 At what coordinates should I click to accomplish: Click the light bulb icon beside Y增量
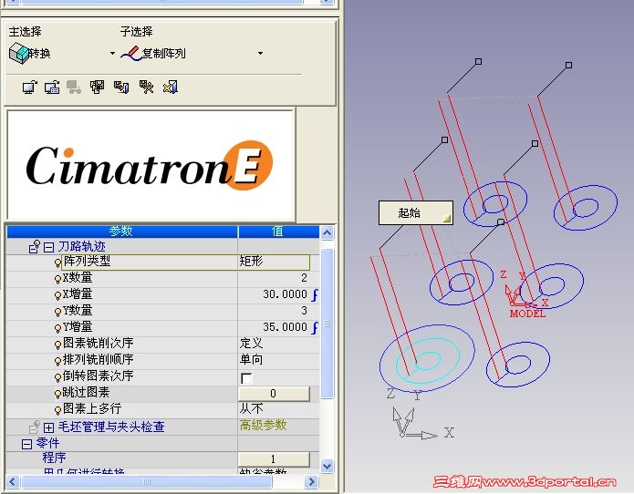point(57,328)
